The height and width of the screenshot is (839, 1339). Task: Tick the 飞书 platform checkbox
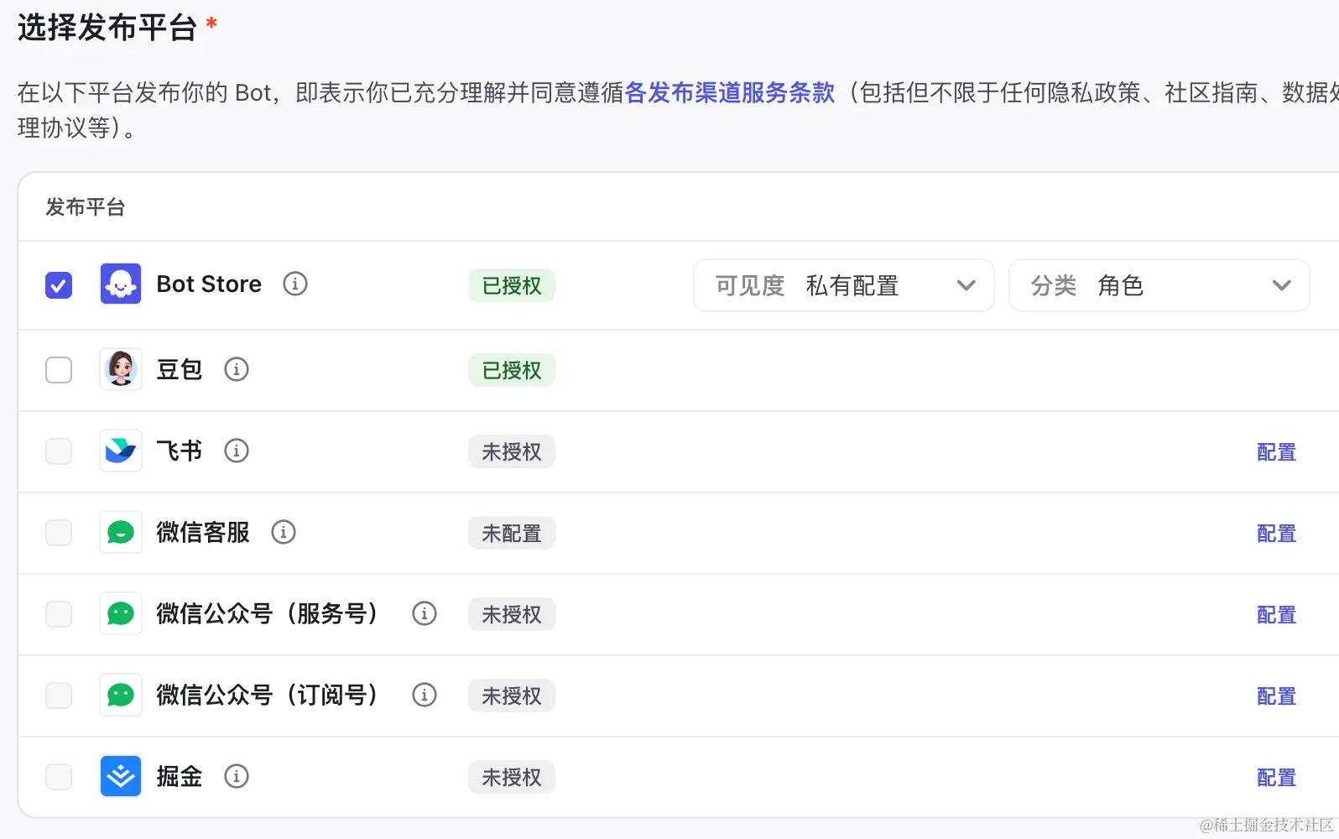tap(59, 451)
